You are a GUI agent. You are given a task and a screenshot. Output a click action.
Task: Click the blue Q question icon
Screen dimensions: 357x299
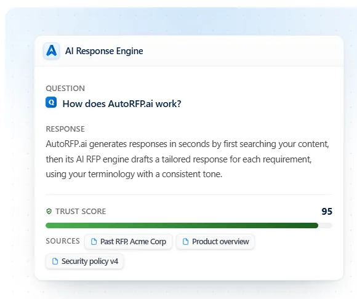coord(51,102)
